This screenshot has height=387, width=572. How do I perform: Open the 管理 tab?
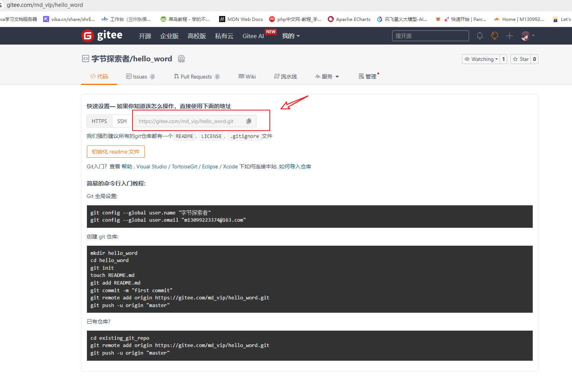coord(368,77)
